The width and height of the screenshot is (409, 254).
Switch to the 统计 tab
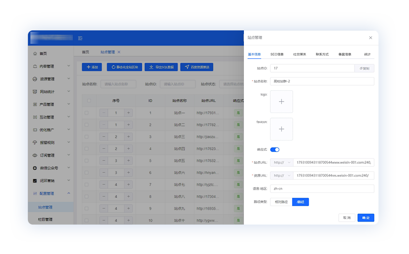point(367,54)
